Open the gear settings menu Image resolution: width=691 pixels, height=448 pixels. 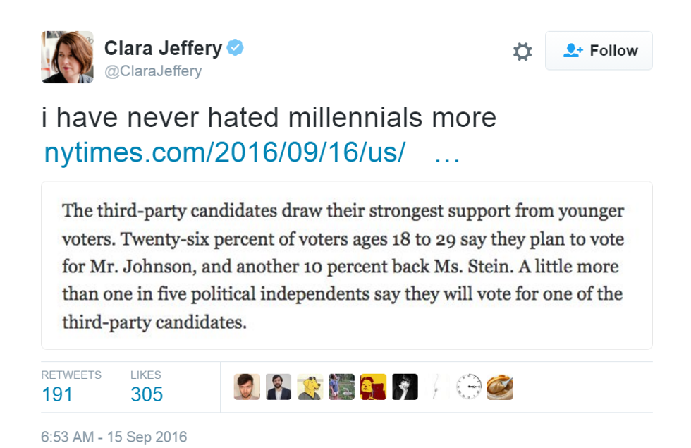click(x=522, y=52)
